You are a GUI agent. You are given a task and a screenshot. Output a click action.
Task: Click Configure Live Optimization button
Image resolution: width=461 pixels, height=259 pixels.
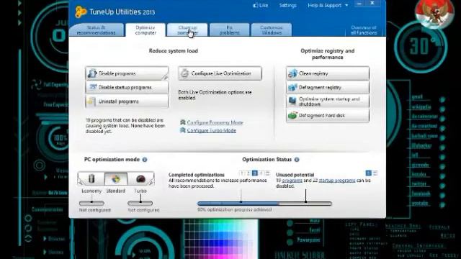(x=220, y=73)
